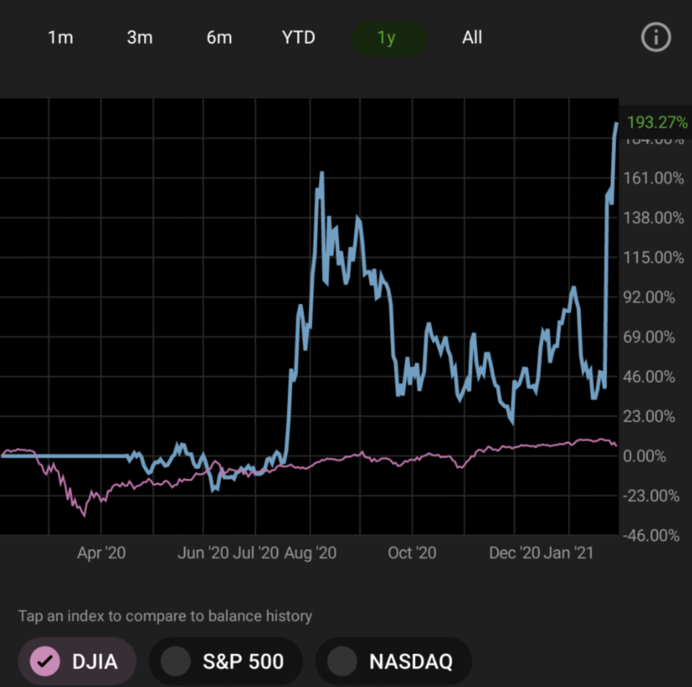Screen dimensions: 692x687
Task: Click the 193.27% balance label
Action: [657, 123]
